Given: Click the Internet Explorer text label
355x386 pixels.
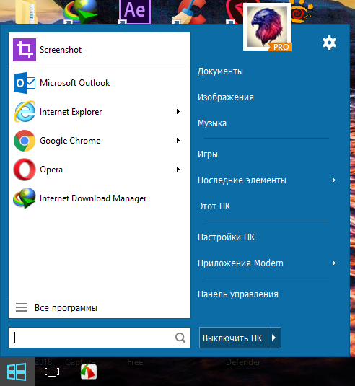Looking at the screenshot, I should point(71,112).
